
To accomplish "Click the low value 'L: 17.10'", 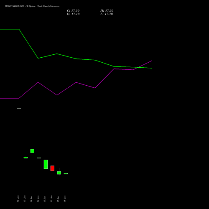I will click(107, 14).
